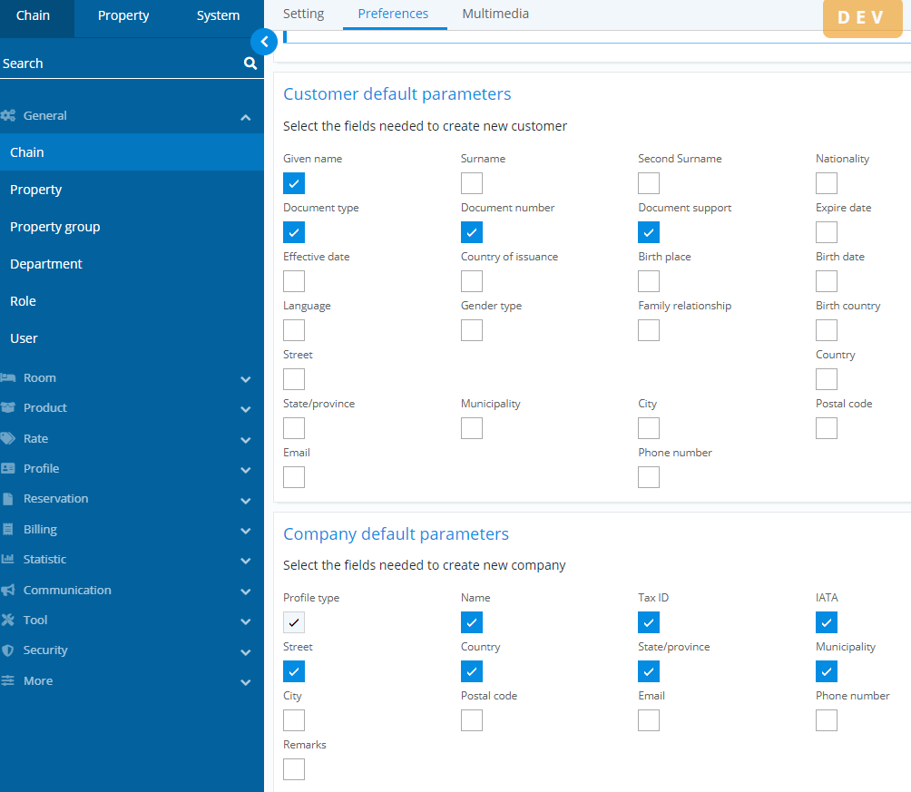Click the search magnifier icon in sidebar

pos(250,64)
